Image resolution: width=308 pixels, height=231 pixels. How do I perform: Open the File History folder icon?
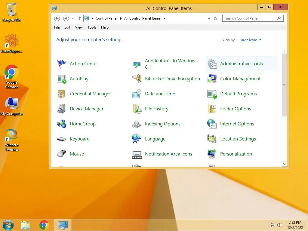point(137,109)
